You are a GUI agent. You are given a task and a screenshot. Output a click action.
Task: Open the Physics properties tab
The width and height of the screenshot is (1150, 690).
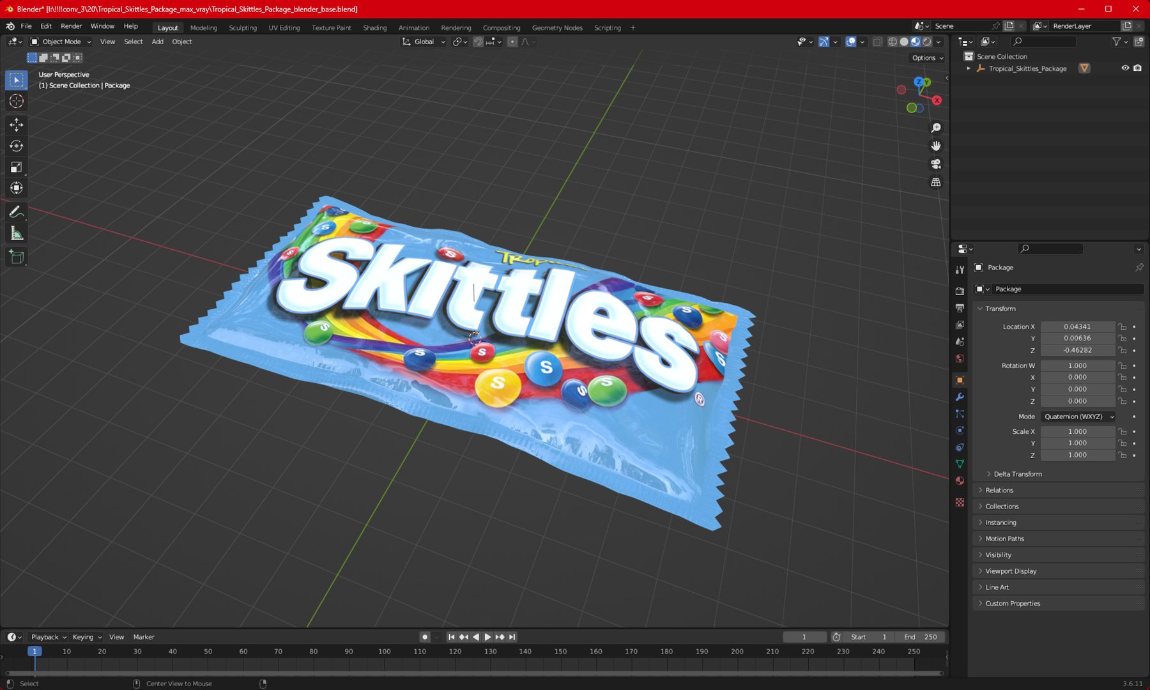pyautogui.click(x=960, y=431)
